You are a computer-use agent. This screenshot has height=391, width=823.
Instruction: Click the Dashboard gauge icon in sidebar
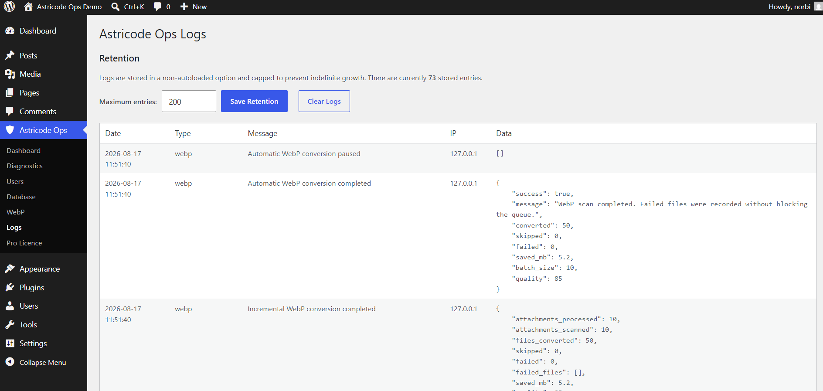tap(10, 31)
